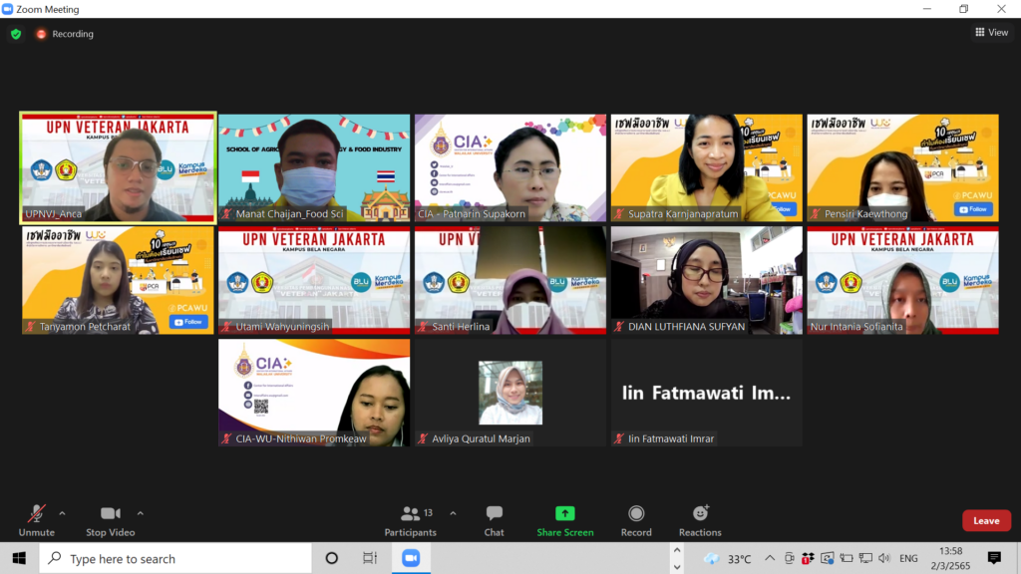Screen dimensions: 1021x574
Task: Open the Reactions menu
Action: coord(700,519)
